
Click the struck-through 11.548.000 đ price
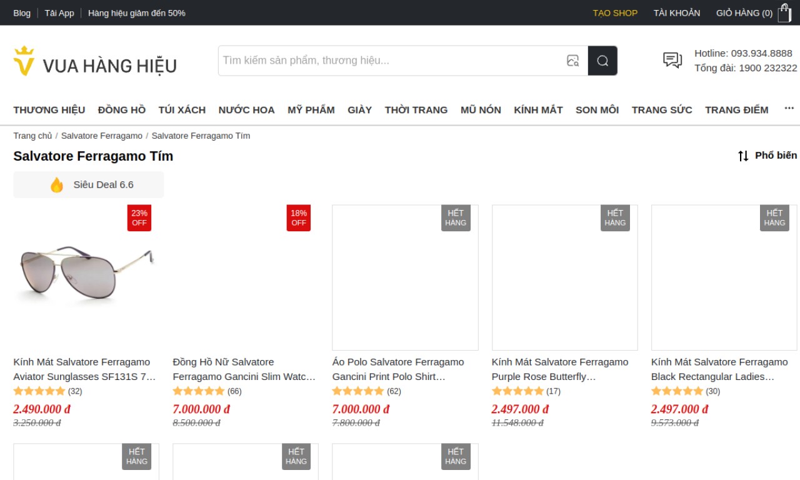click(517, 423)
